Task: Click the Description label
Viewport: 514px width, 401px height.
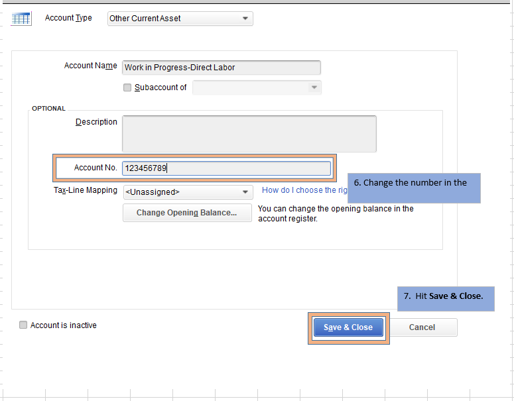Action: click(x=96, y=122)
